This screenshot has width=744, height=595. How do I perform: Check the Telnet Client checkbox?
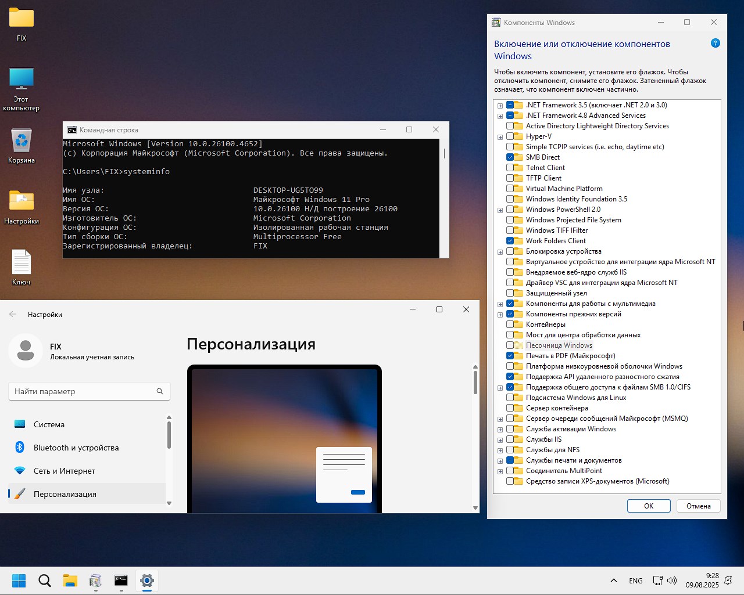point(510,168)
